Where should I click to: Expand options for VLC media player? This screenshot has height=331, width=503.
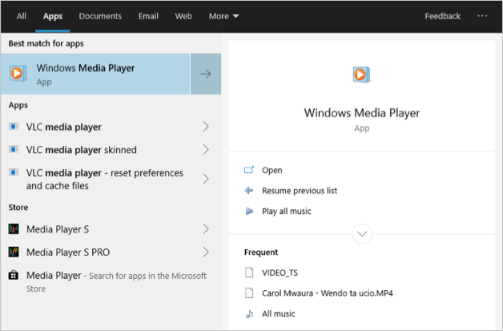tap(206, 127)
